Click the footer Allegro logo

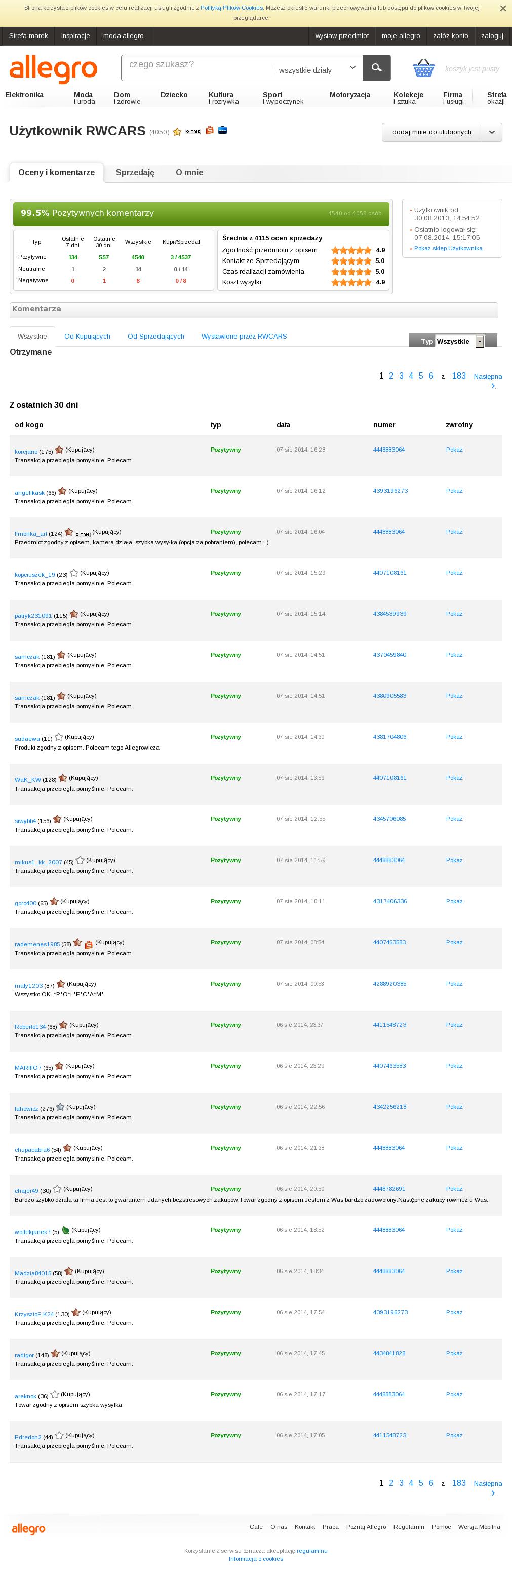pyautogui.click(x=29, y=1529)
